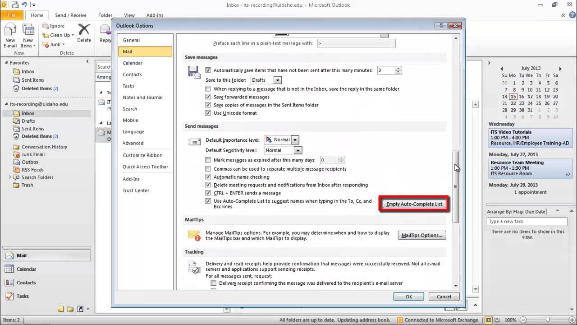Toggle automatically save unsent items checkbox

pos(208,70)
